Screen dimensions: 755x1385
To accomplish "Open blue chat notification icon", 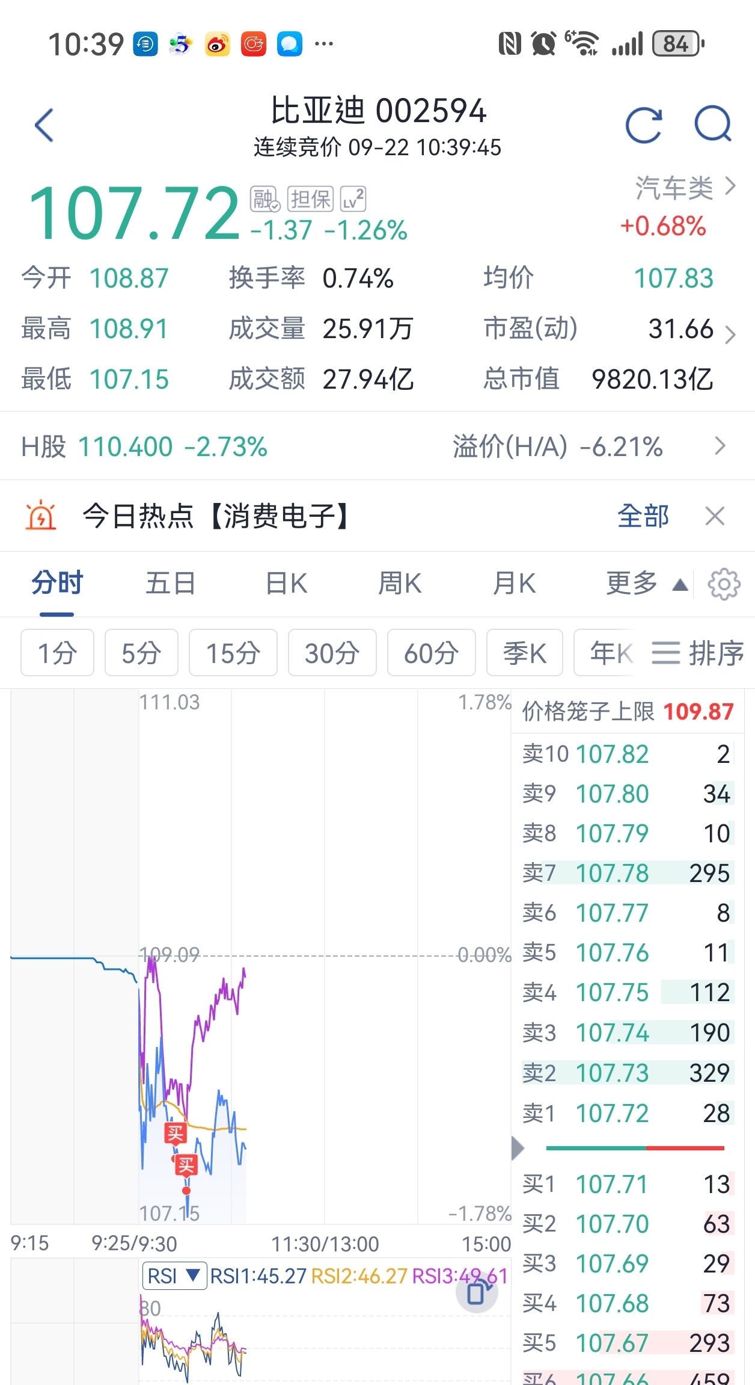I will (x=290, y=44).
